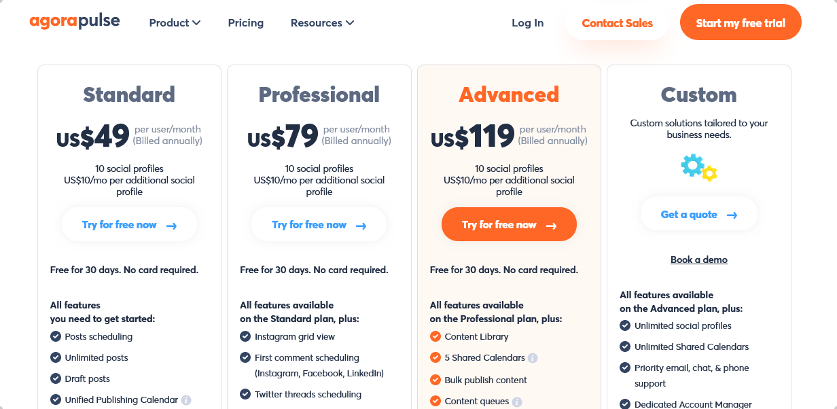Open the Log In page
Image resolution: width=837 pixels, height=409 pixels.
(528, 22)
